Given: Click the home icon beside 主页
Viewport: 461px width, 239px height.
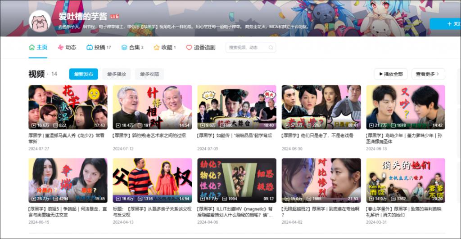Looking at the screenshot, I should [32, 47].
